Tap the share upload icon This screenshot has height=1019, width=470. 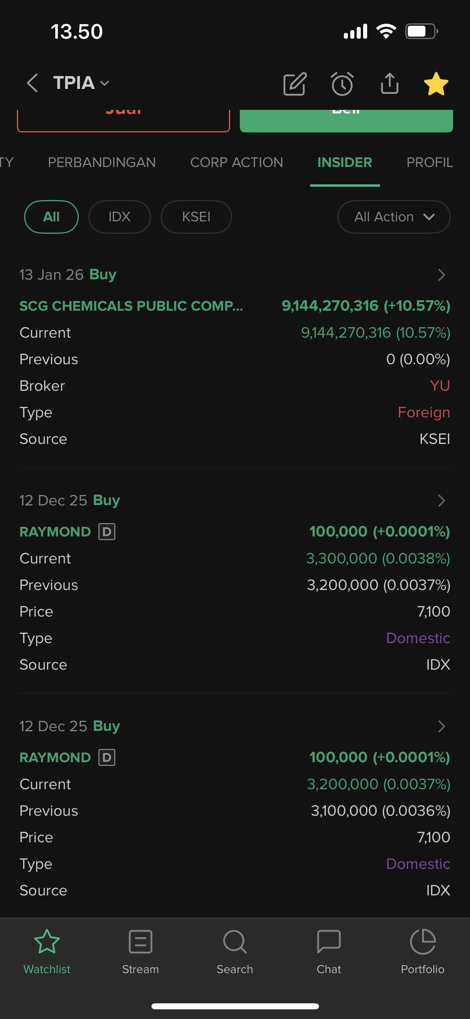[x=389, y=83]
